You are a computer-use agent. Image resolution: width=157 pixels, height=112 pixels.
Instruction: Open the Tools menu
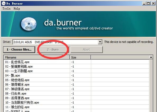6,9
